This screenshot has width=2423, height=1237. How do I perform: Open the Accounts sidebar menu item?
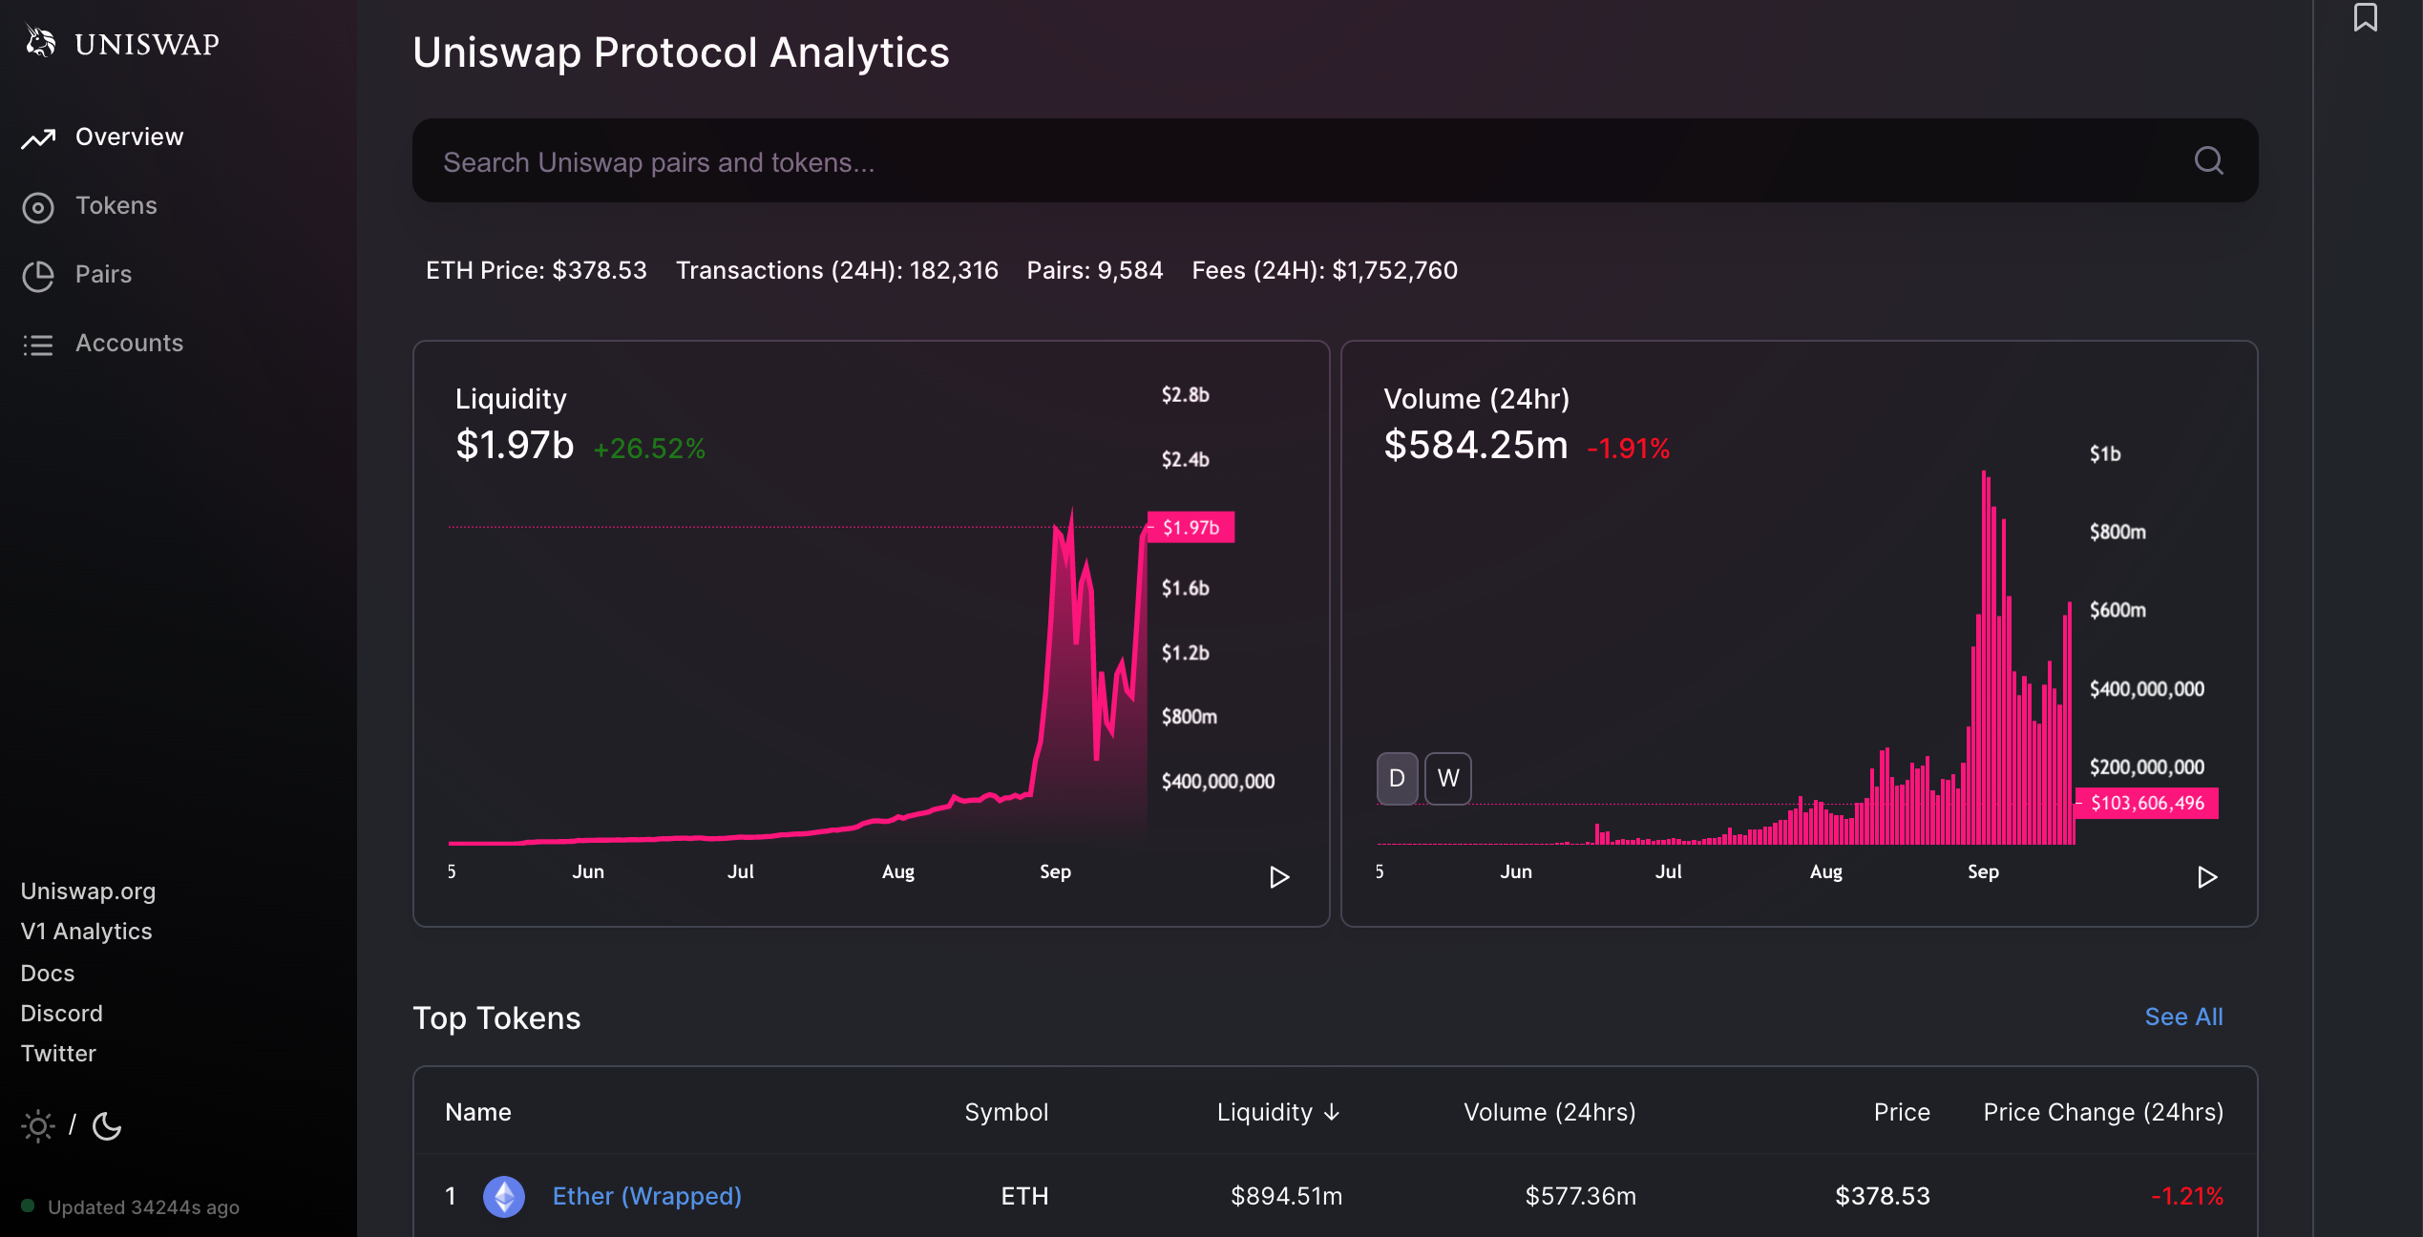click(x=129, y=343)
